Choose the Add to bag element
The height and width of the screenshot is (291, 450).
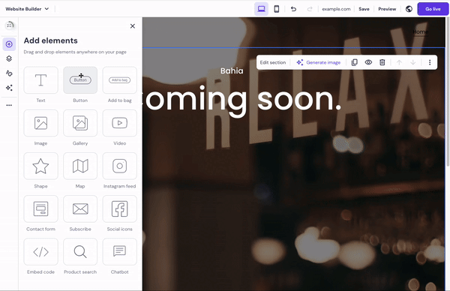click(x=120, y=80)
